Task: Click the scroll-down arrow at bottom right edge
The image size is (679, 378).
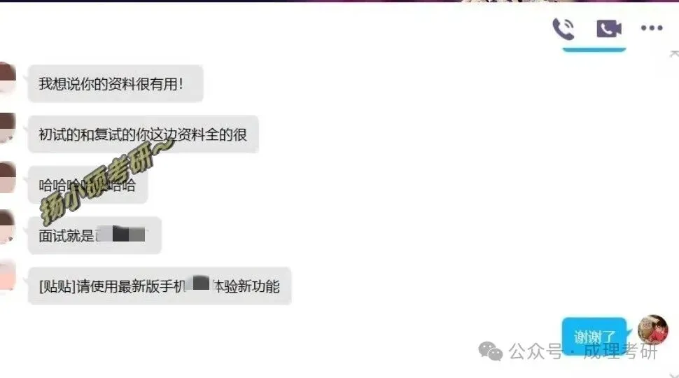Action: [x=675, y=375]
